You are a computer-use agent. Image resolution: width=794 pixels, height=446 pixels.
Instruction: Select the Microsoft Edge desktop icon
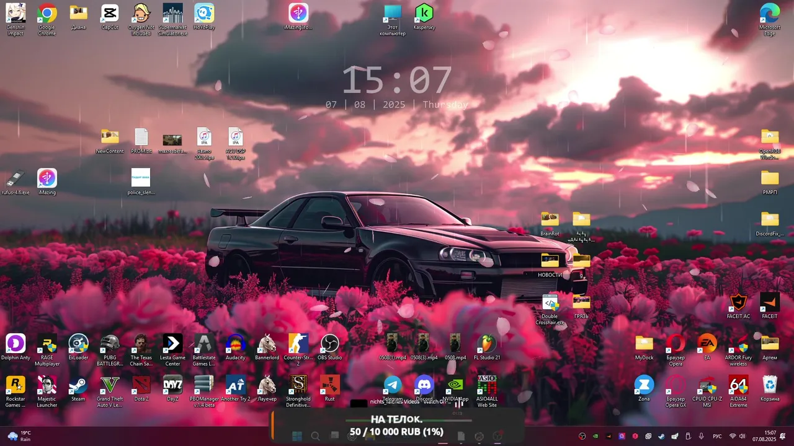tap(770, 13)
